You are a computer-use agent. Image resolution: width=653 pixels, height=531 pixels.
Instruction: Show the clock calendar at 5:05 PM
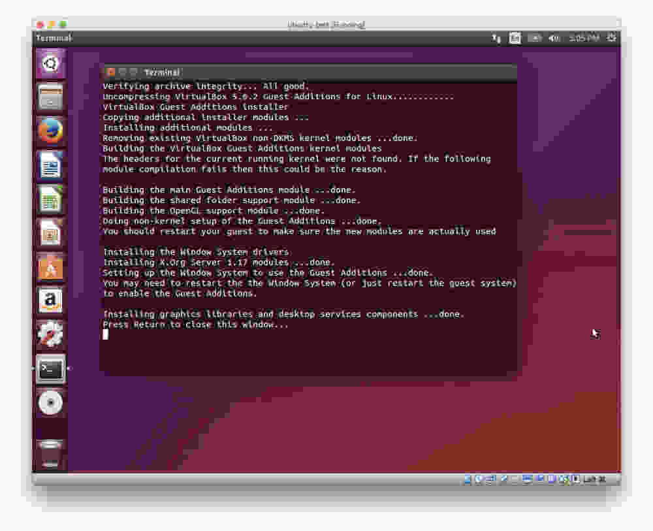tap(583, 39)
